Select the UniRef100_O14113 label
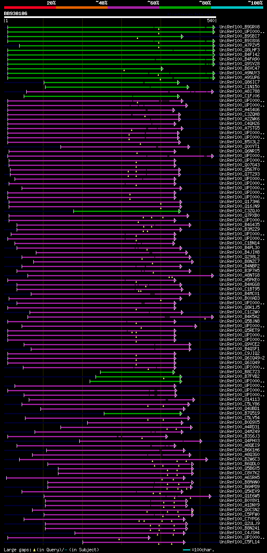This screenshot has width=267, height=553. pos(239,399)
